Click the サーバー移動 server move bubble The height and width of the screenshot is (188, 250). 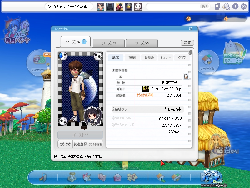(x=207, y=62)
